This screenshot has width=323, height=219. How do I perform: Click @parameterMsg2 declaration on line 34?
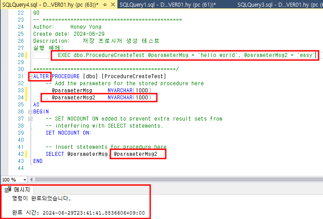tap(74, 98)
